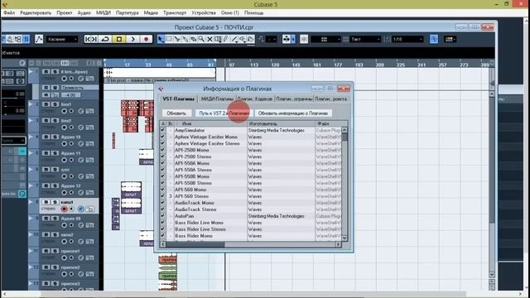
Task: Select the Mute X tool
Action: point(210,39)
